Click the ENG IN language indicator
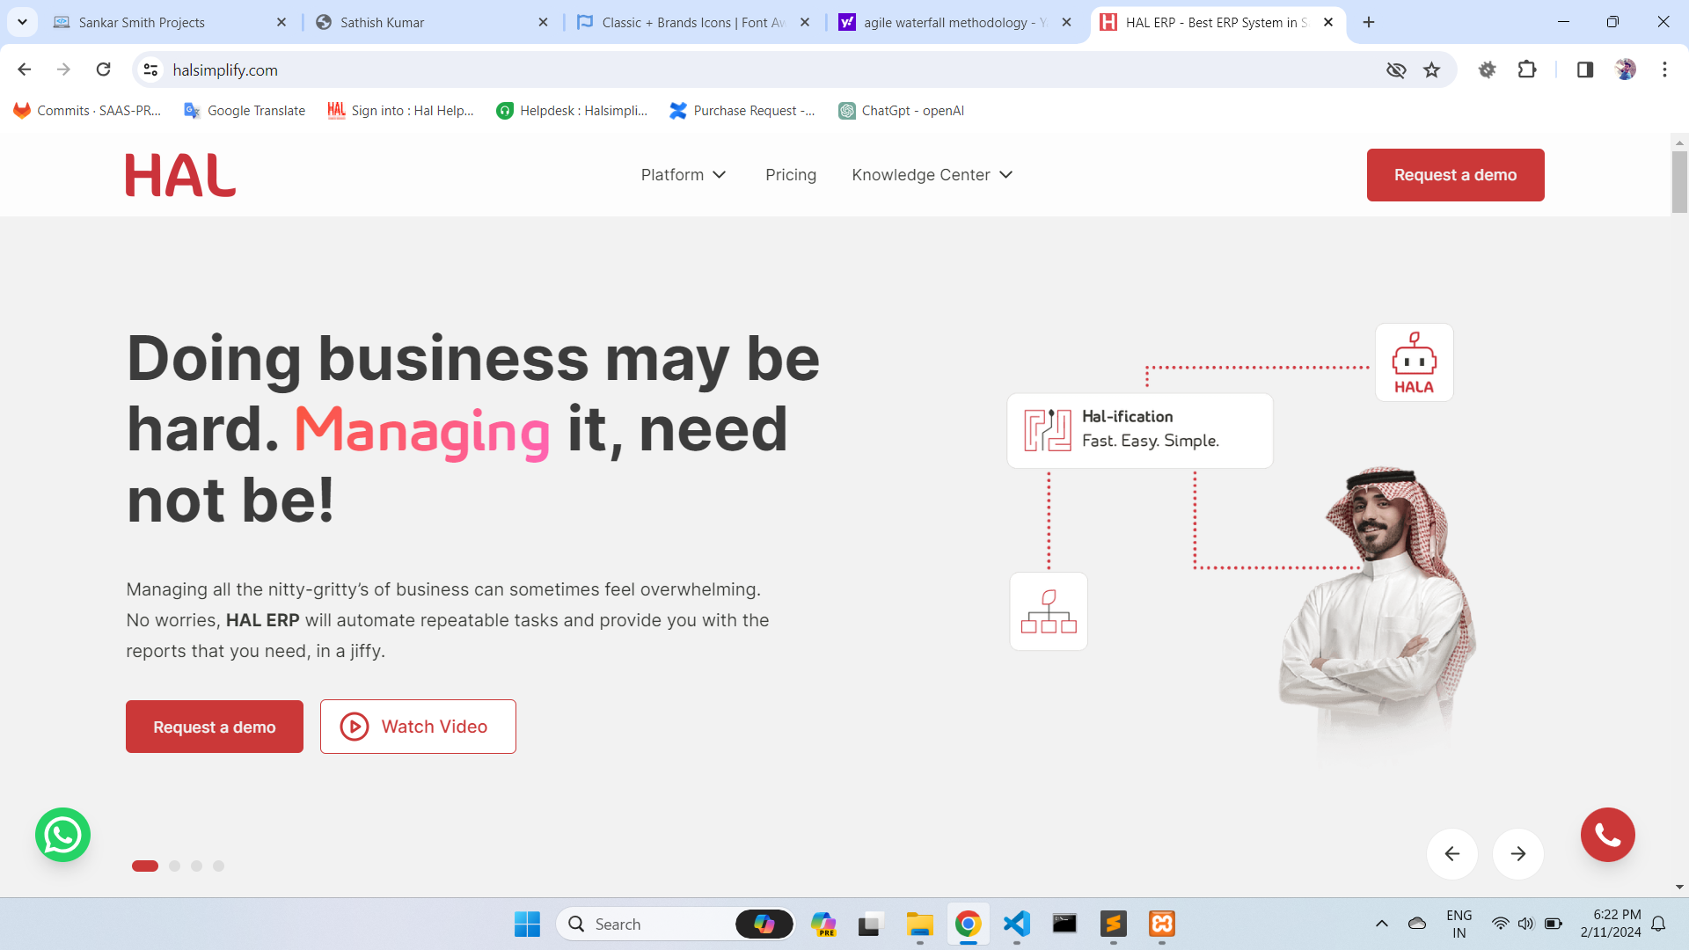The width and height of the screenshot is (1689, 950). pyautogui.click(x=1459, y=924)
